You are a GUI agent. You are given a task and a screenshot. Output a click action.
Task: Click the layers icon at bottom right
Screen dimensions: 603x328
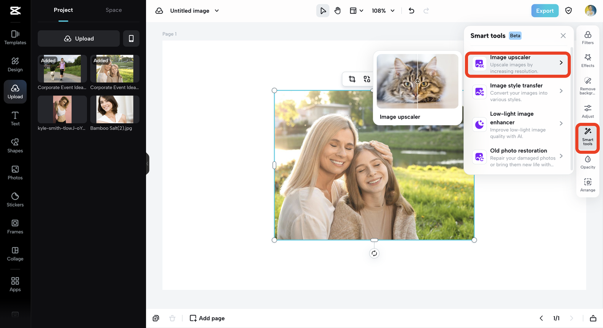[593, 318]
